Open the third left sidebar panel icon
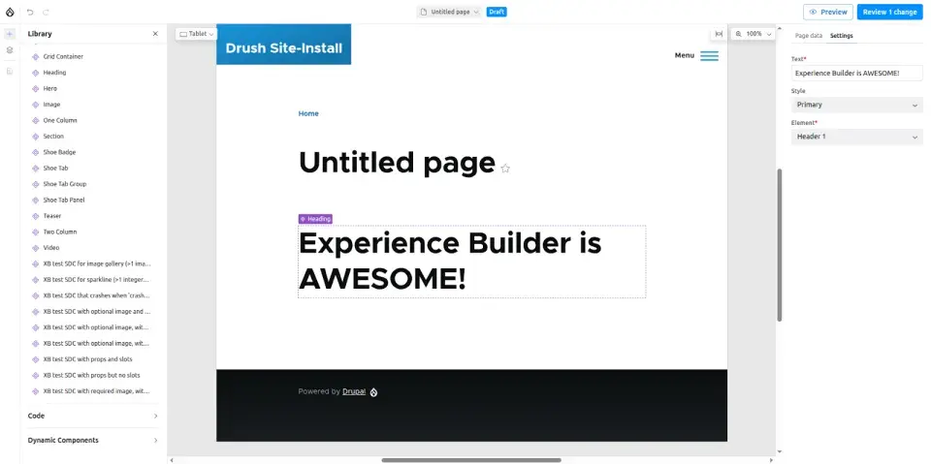This screenshot has width=931, height=464. click(x=10, y=72)
